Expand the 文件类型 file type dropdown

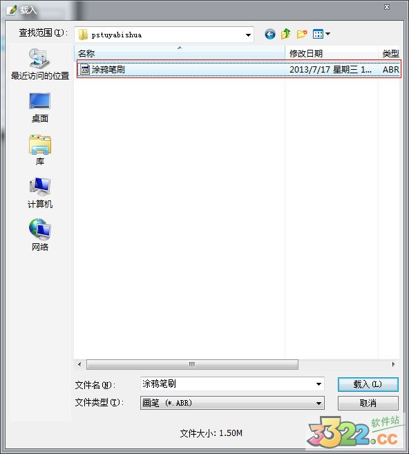(318, 403)
